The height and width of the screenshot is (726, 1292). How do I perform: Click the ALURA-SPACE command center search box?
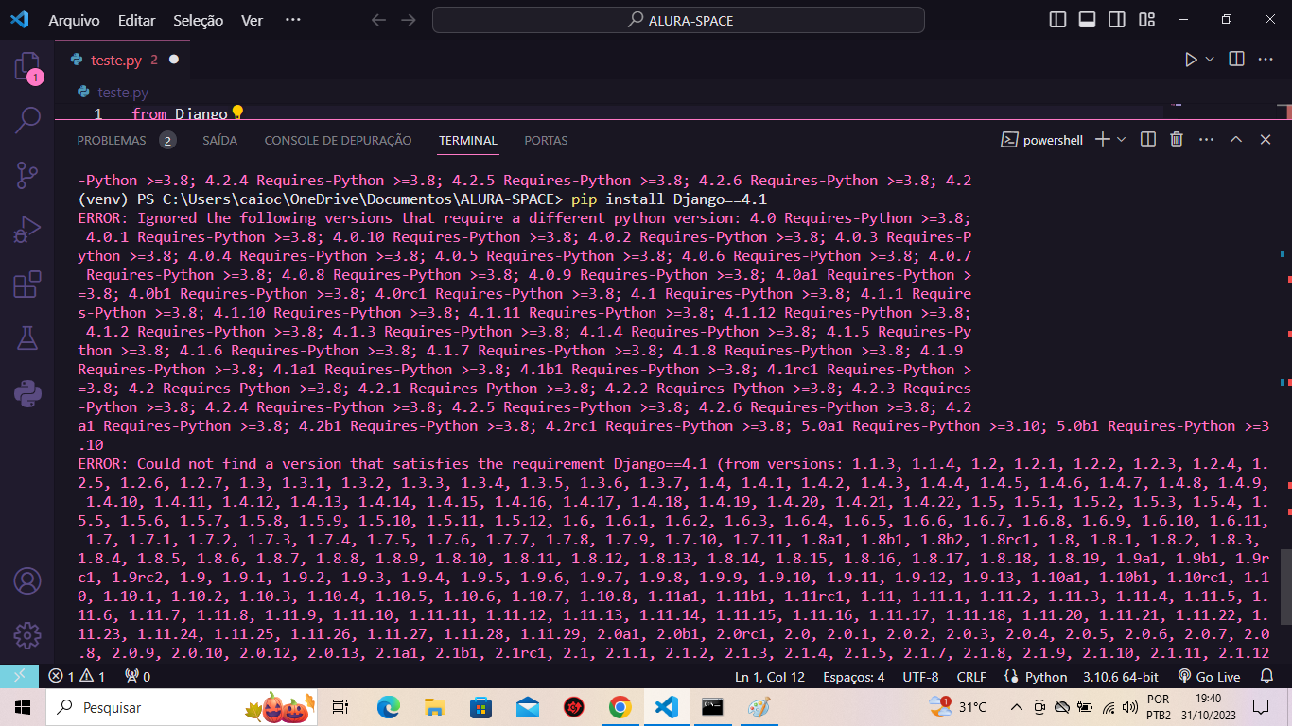pyautogui.click(x=678, y=20)
